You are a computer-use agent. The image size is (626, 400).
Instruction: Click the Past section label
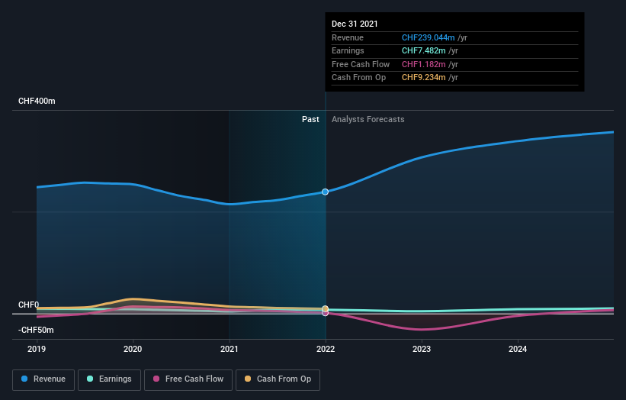pos(310,120)
